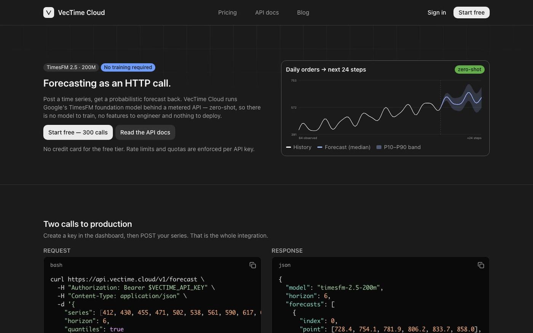Click the Two calls to production heading
The width and height of the screenshot is (533, 333).
[88, 224]
